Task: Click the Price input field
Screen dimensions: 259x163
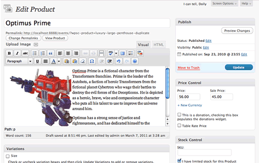Action: point(189,97)
